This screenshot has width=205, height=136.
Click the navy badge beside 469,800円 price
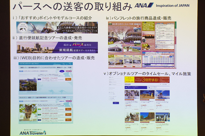click(39, 120)
